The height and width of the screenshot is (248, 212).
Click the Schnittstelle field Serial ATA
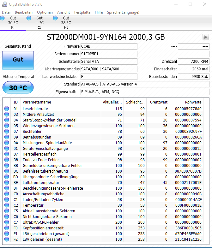[x=109, y=62]
